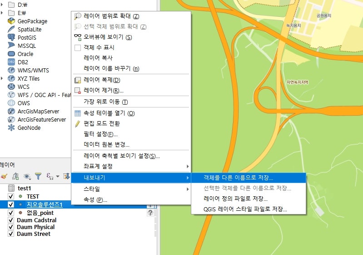Choose 레이어 제거 menu item

click(131, 90)
